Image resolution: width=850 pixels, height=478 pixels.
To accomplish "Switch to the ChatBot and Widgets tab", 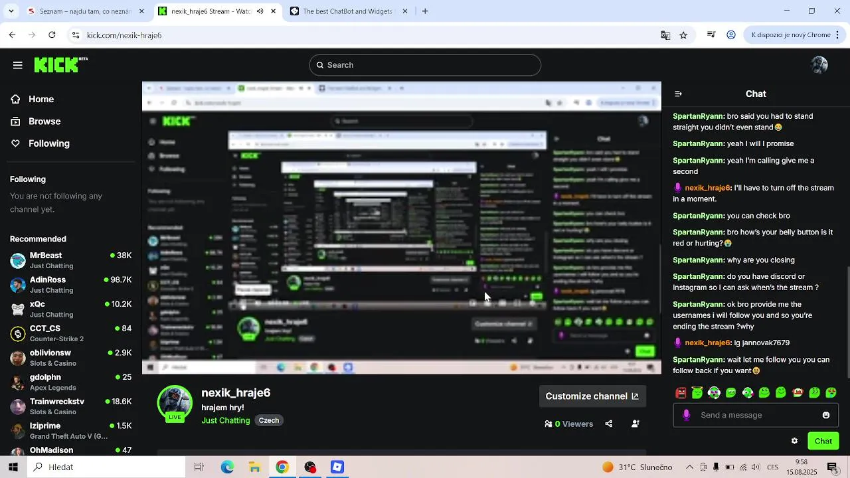I will click(x=349, y=11).
